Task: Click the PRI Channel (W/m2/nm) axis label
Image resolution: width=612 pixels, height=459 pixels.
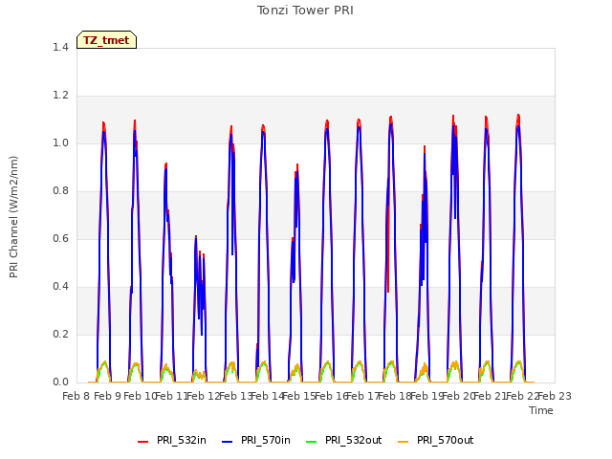Action: tap(13, 217)
